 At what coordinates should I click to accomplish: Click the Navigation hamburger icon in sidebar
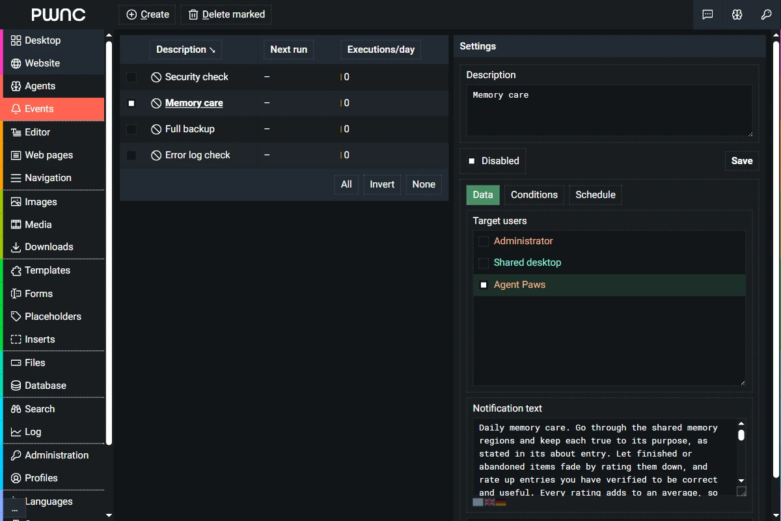16,178
